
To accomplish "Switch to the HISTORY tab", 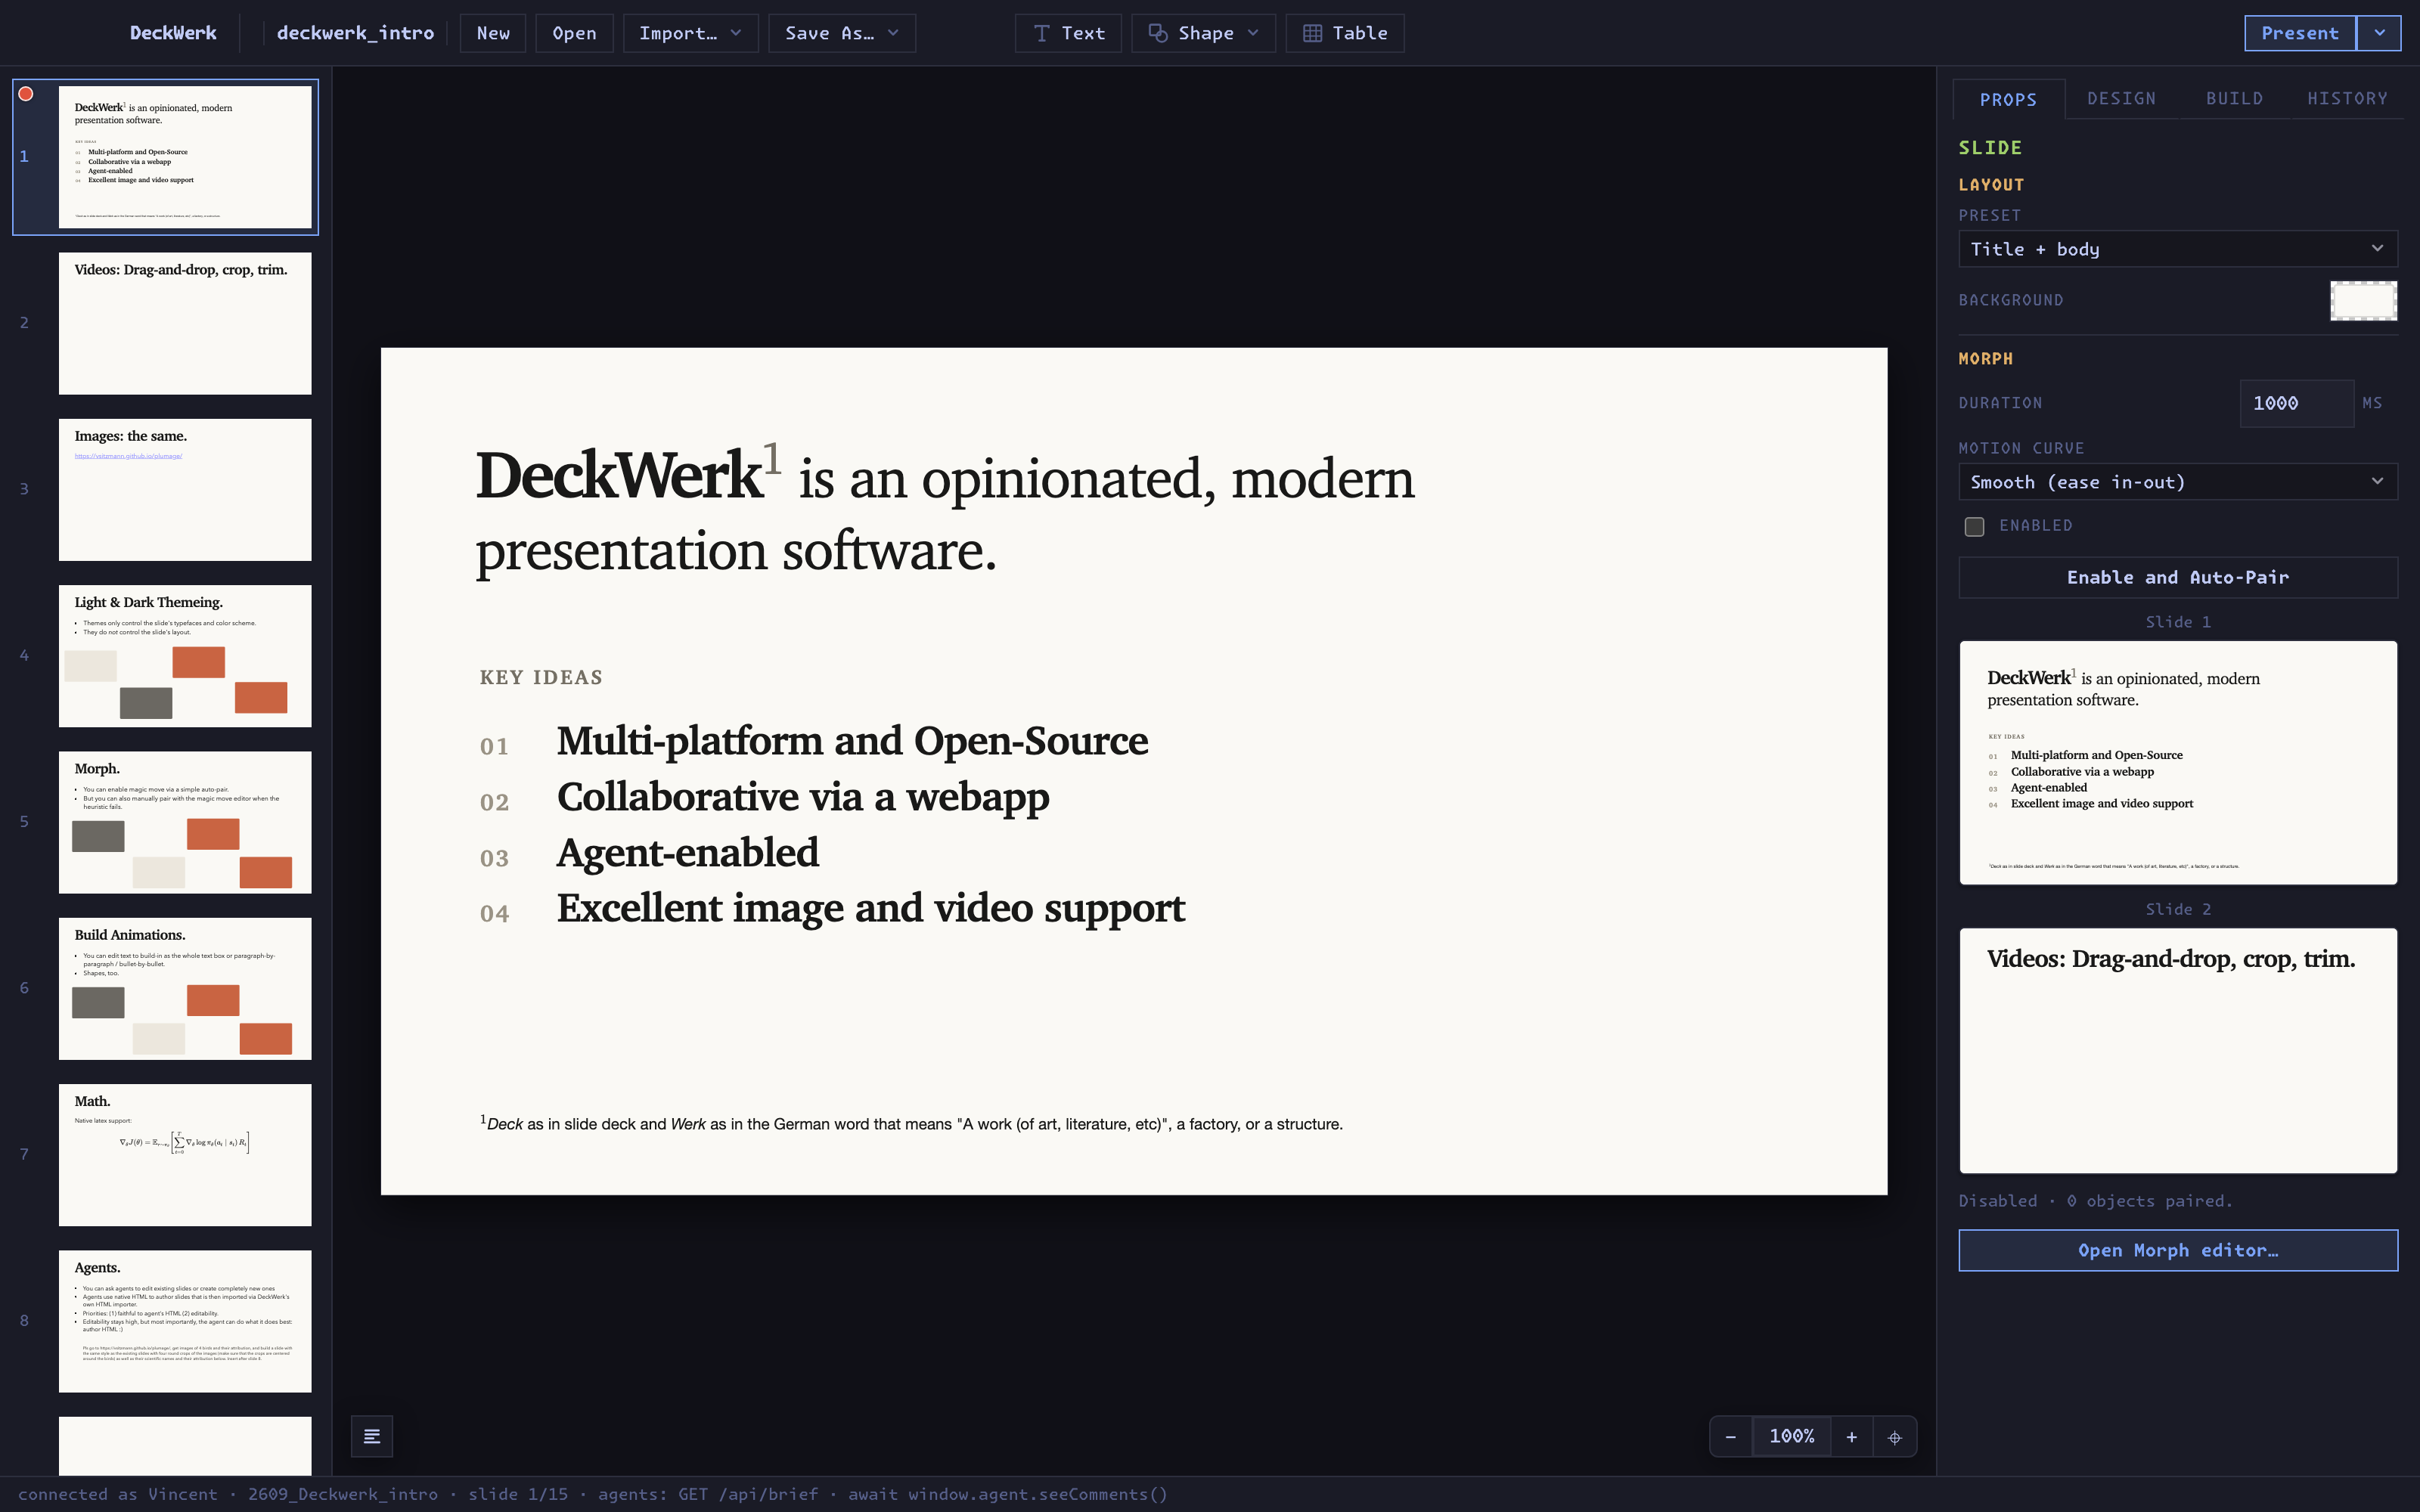I will tap(2347, 98).
